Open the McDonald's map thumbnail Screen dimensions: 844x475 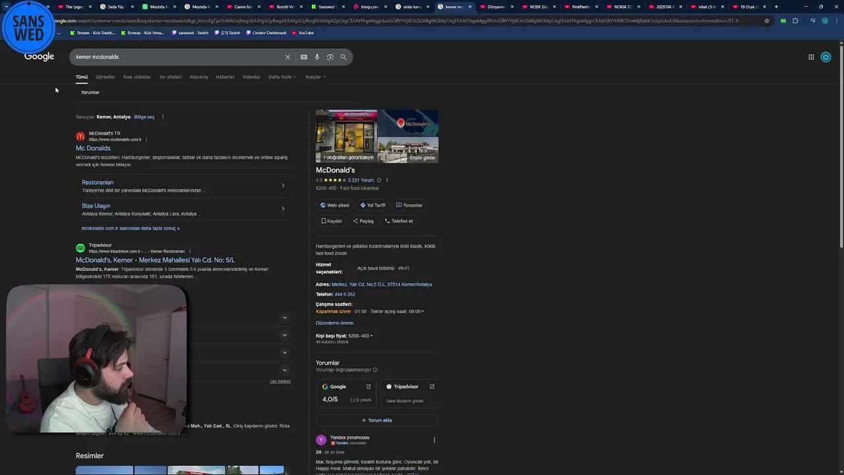tap(408, 123)
